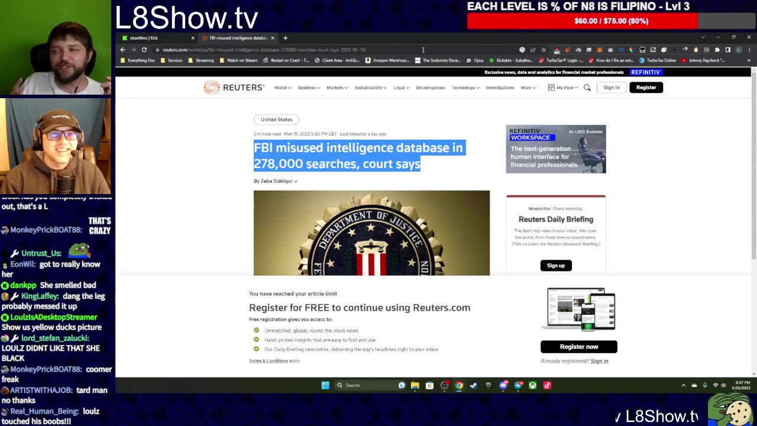
Task: Open Chrome side panel icon
Action: tap(728, 50)
